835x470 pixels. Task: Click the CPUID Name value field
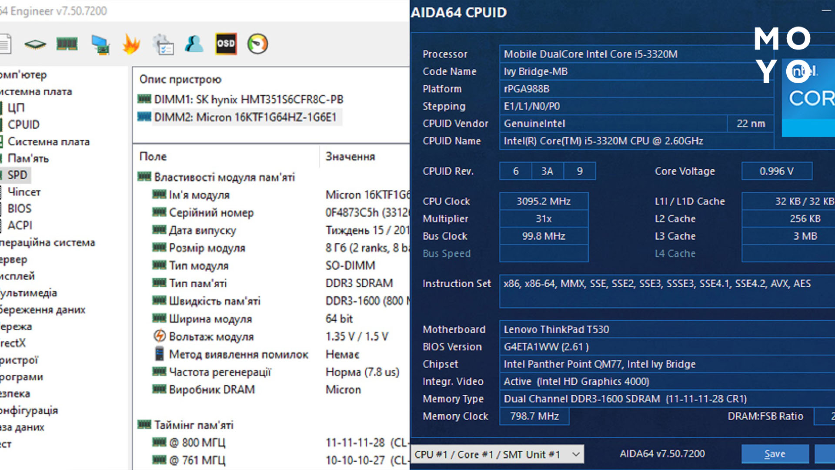[636, 141]
